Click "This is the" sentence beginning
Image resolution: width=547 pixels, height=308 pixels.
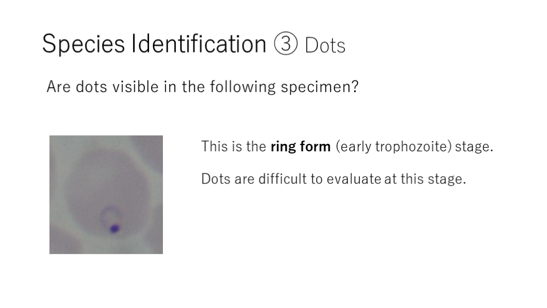tap(233, 147)
